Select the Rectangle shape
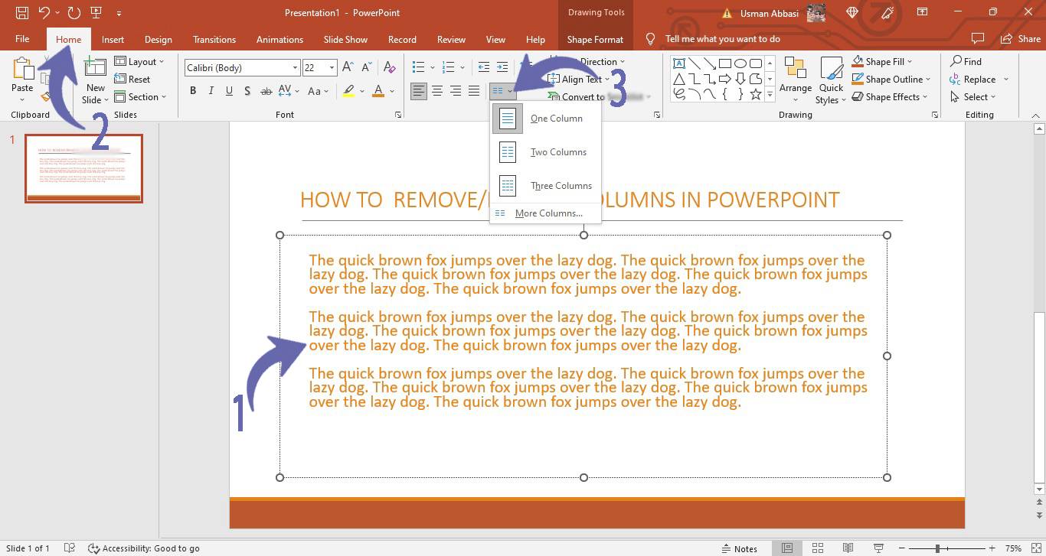1046x556 pixels. pyautogui.click(x=725, y=63)
